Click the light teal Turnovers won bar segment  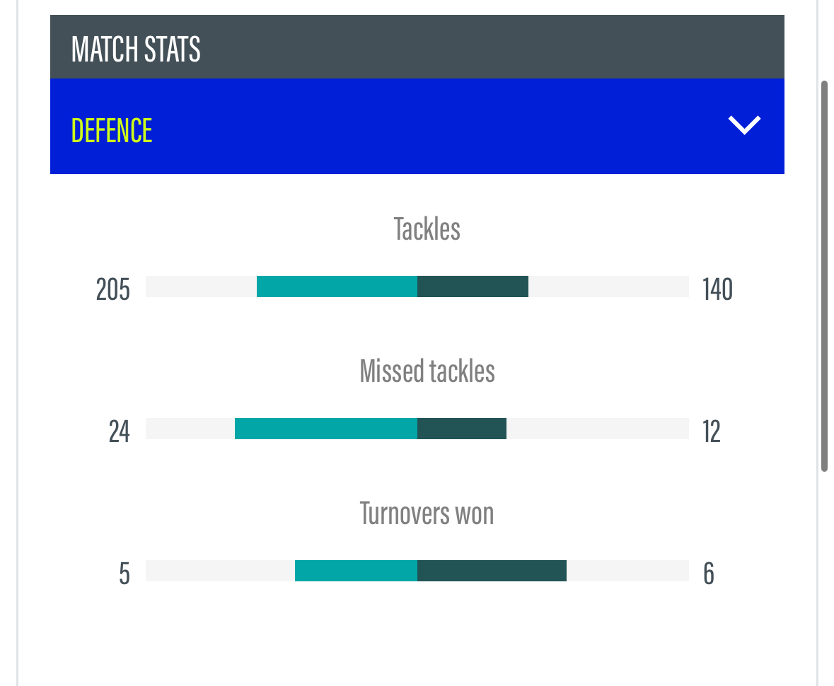pos(356,571)
